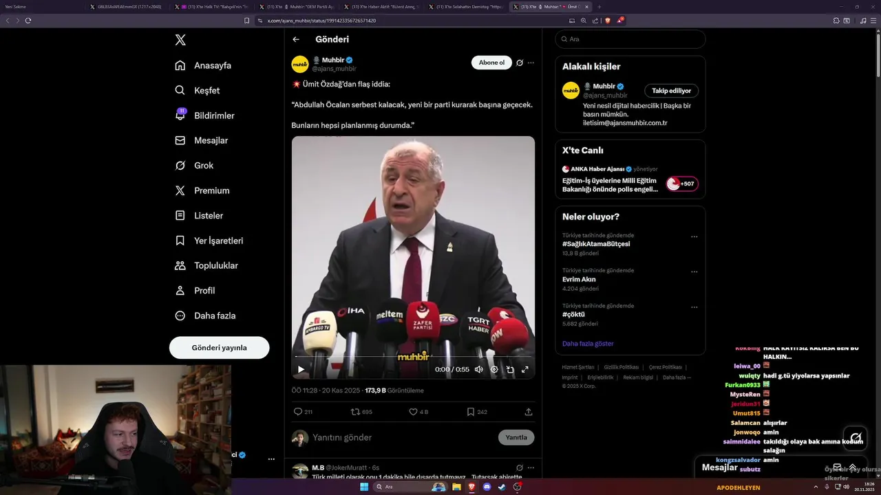Expand the Mesajlar drawer chevrons
This screenshot has height=495, width=881.
click(853, 467)
